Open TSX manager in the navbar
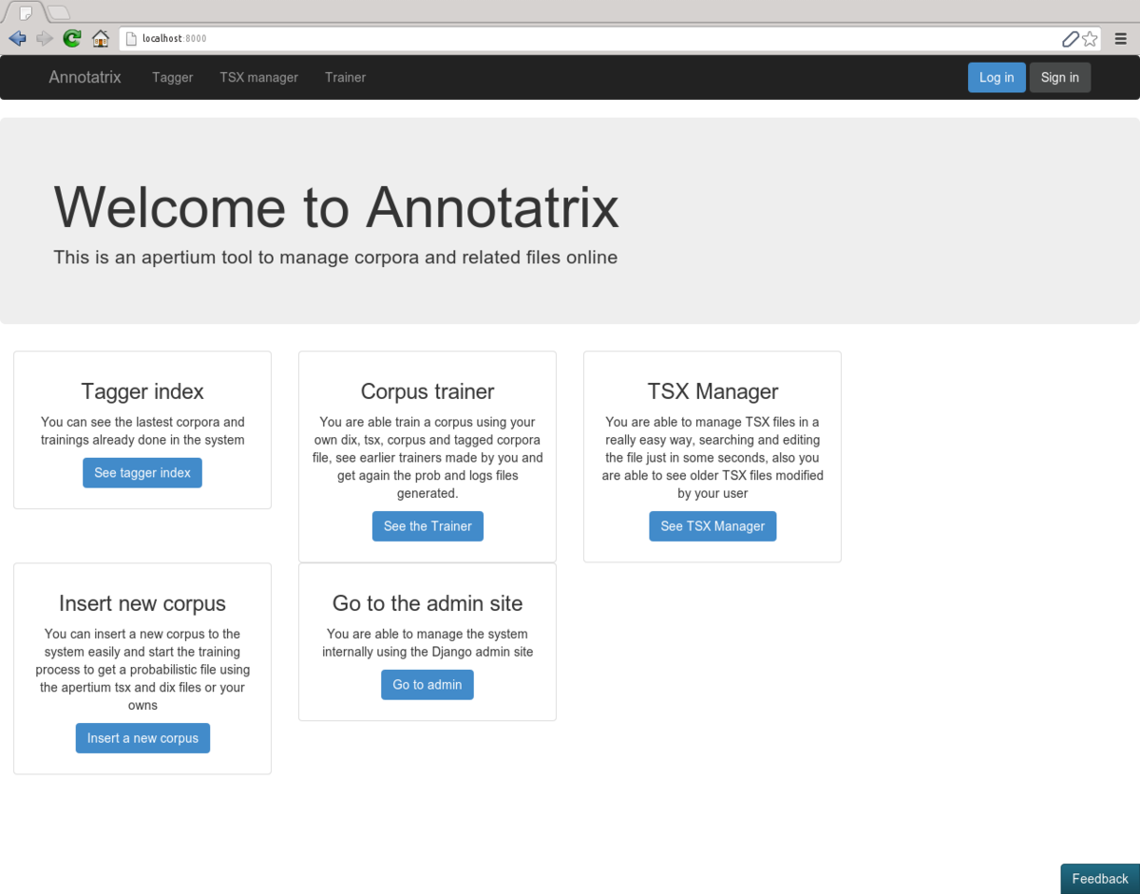 [258, 78]
